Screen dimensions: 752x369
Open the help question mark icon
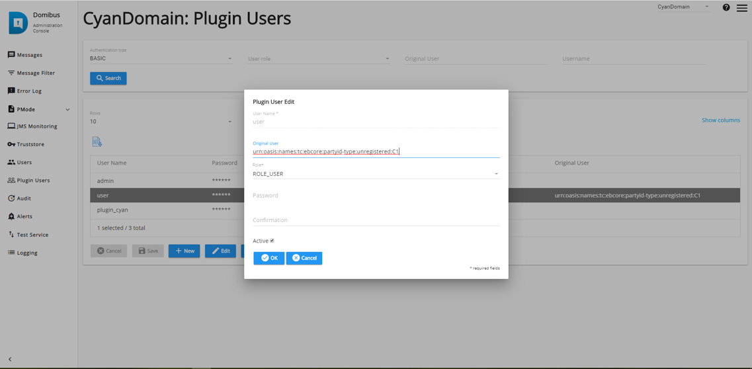[x=726, y=8]
